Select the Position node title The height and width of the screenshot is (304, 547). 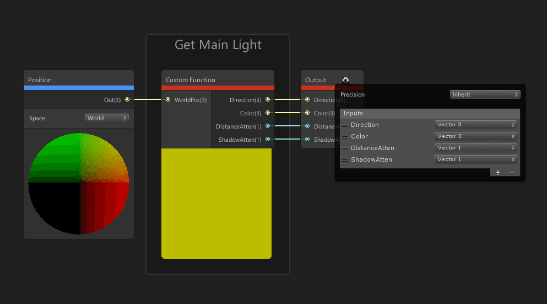pyautogui.click(x=40, y=80)
